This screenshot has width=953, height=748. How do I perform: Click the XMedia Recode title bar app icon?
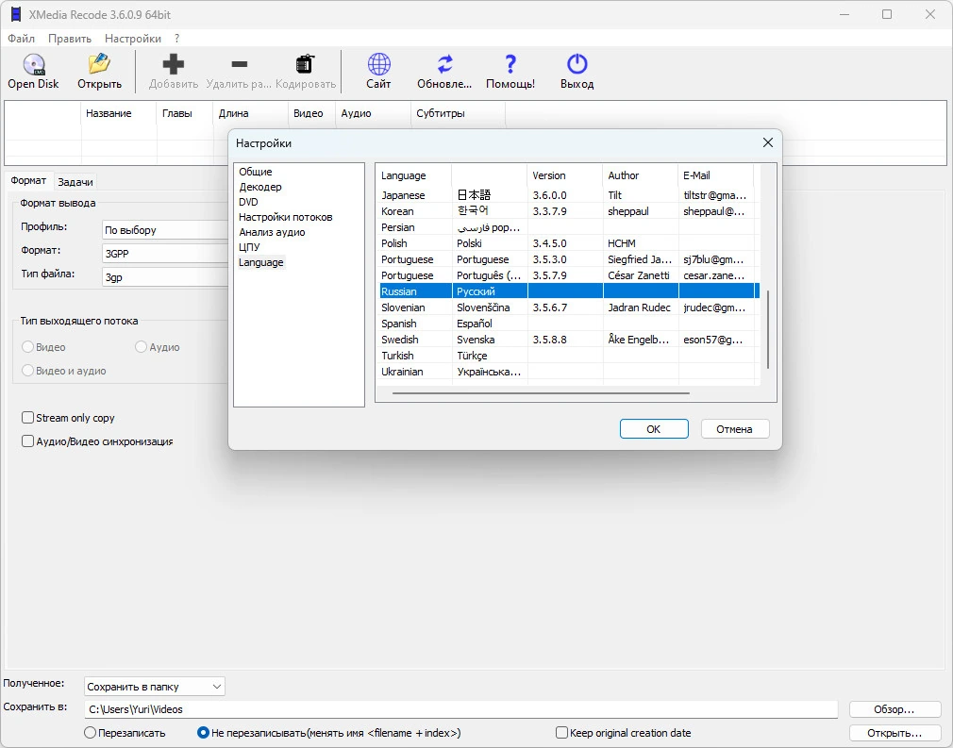(15, 14)
